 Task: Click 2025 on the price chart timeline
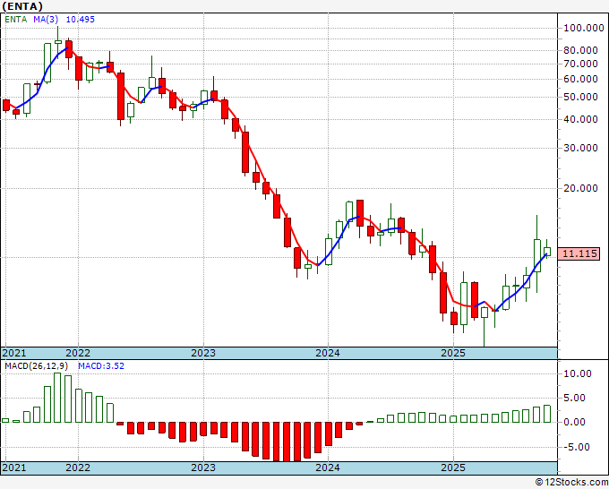(453, 353)
